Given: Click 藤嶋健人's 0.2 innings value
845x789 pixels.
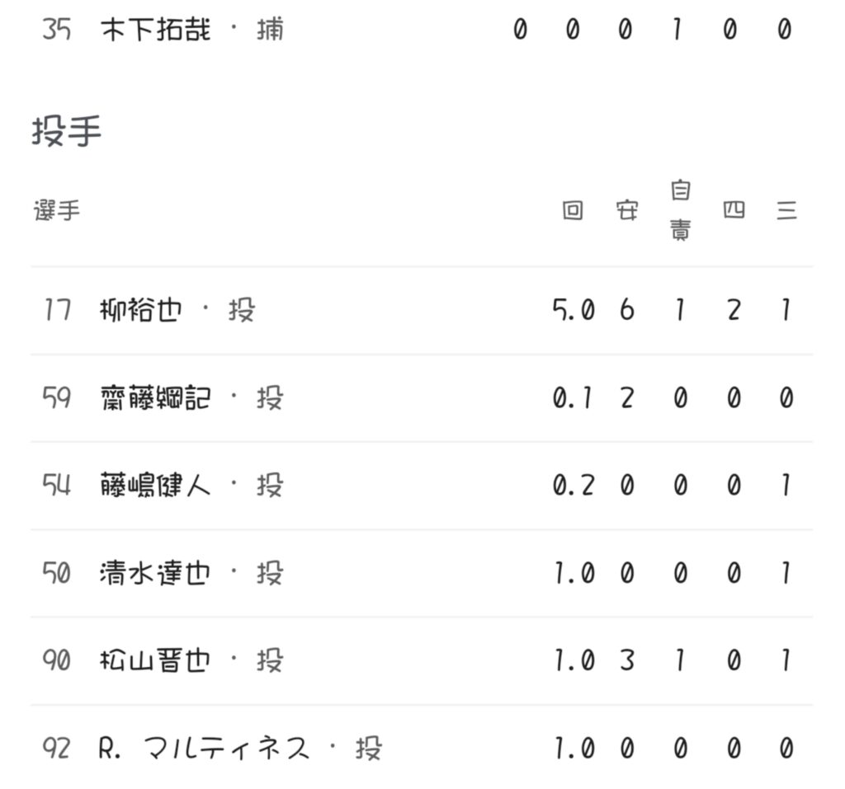Looking at the screenshot, I should click(x=574, y=486).
